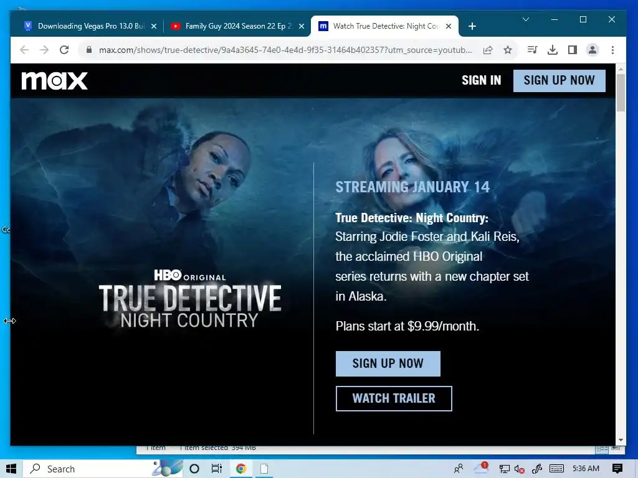Screen dimensions: 638x478
Task: Click the taskbar Search box
Action: pos(103,469)
